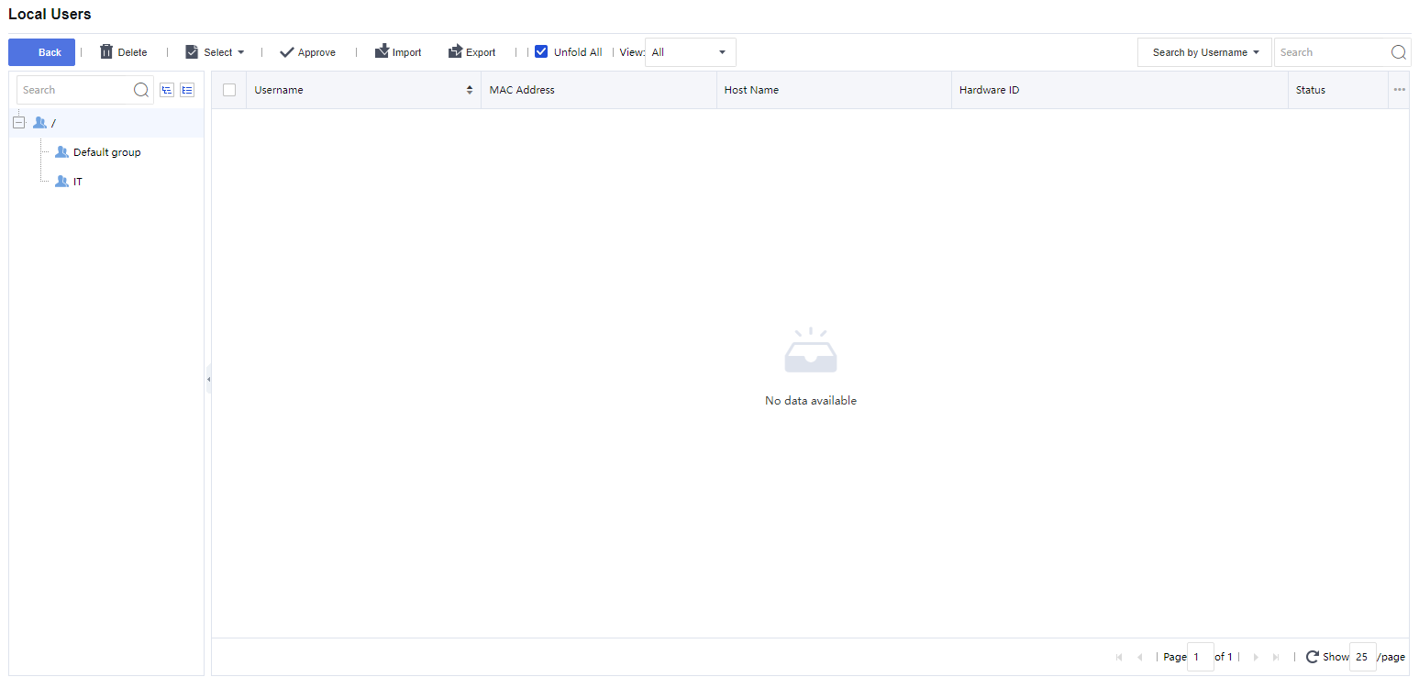
Task: Open the View filter dropdown set to All
Action: [690, 52]
